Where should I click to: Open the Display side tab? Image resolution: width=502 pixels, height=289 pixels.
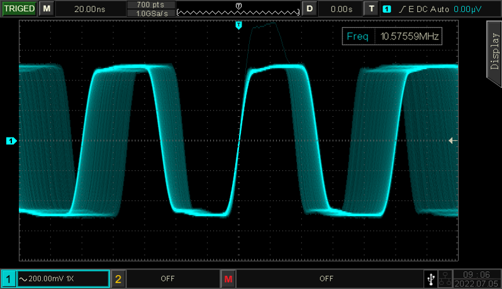(494, 50)
